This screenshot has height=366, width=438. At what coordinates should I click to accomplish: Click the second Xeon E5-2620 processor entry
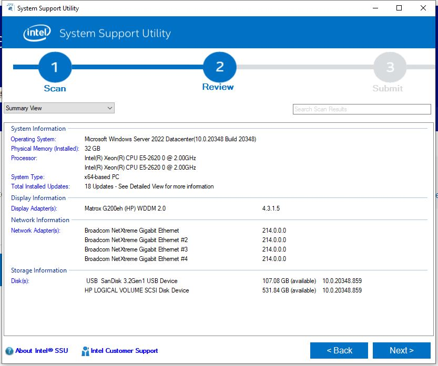140,168
